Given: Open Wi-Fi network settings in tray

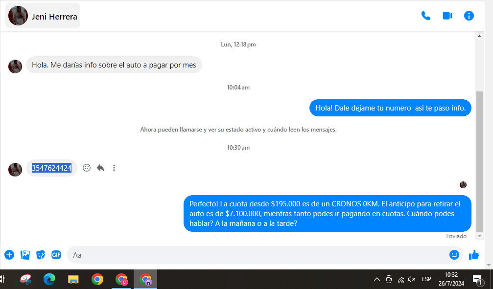Looking at the screenshot, I should 401,279.
